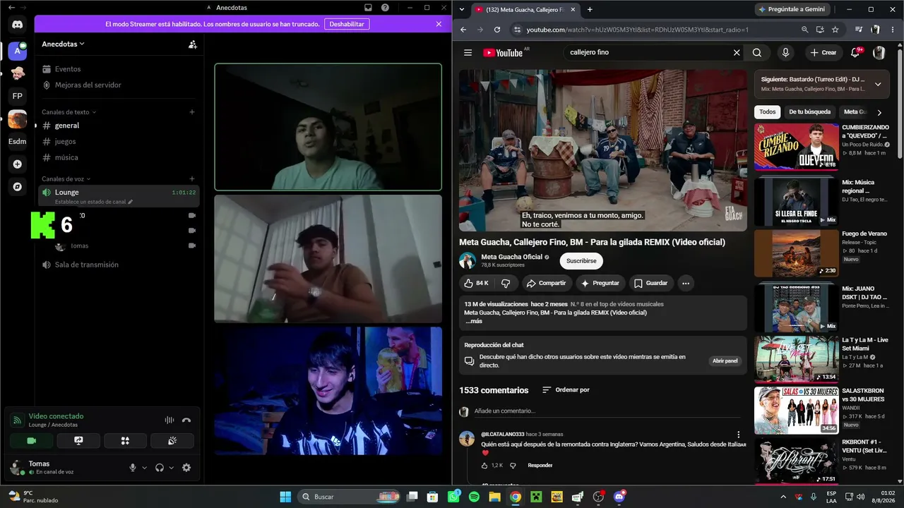Viewport: 904px width, 508px height.
Task: Share your screen in Discord
Action: point(78,441)
